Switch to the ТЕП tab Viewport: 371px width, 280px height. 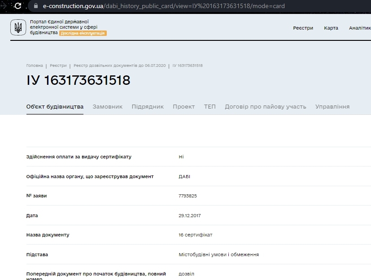[210, 107]
